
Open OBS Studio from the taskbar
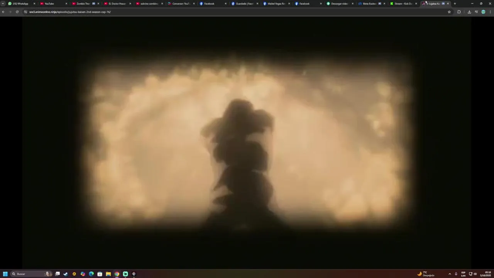pos(134,274)
